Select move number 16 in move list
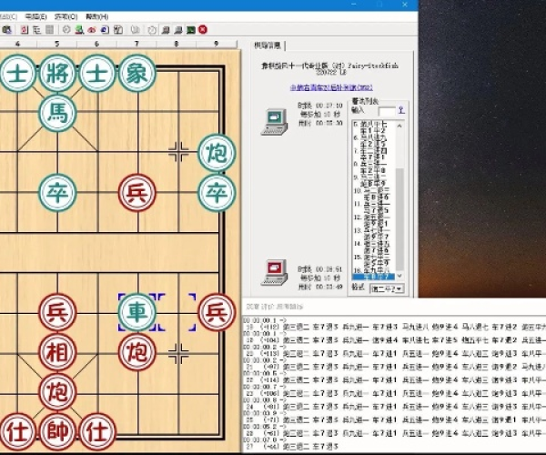This screenshot has height=455, width=546. [x=373, y=270]
